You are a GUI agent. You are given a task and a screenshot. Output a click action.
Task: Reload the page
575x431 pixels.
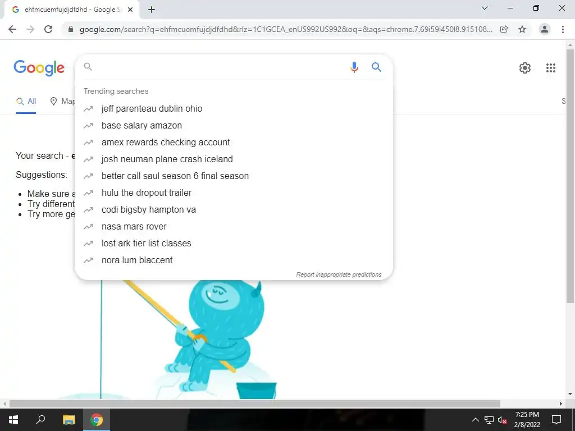[48, 29]
